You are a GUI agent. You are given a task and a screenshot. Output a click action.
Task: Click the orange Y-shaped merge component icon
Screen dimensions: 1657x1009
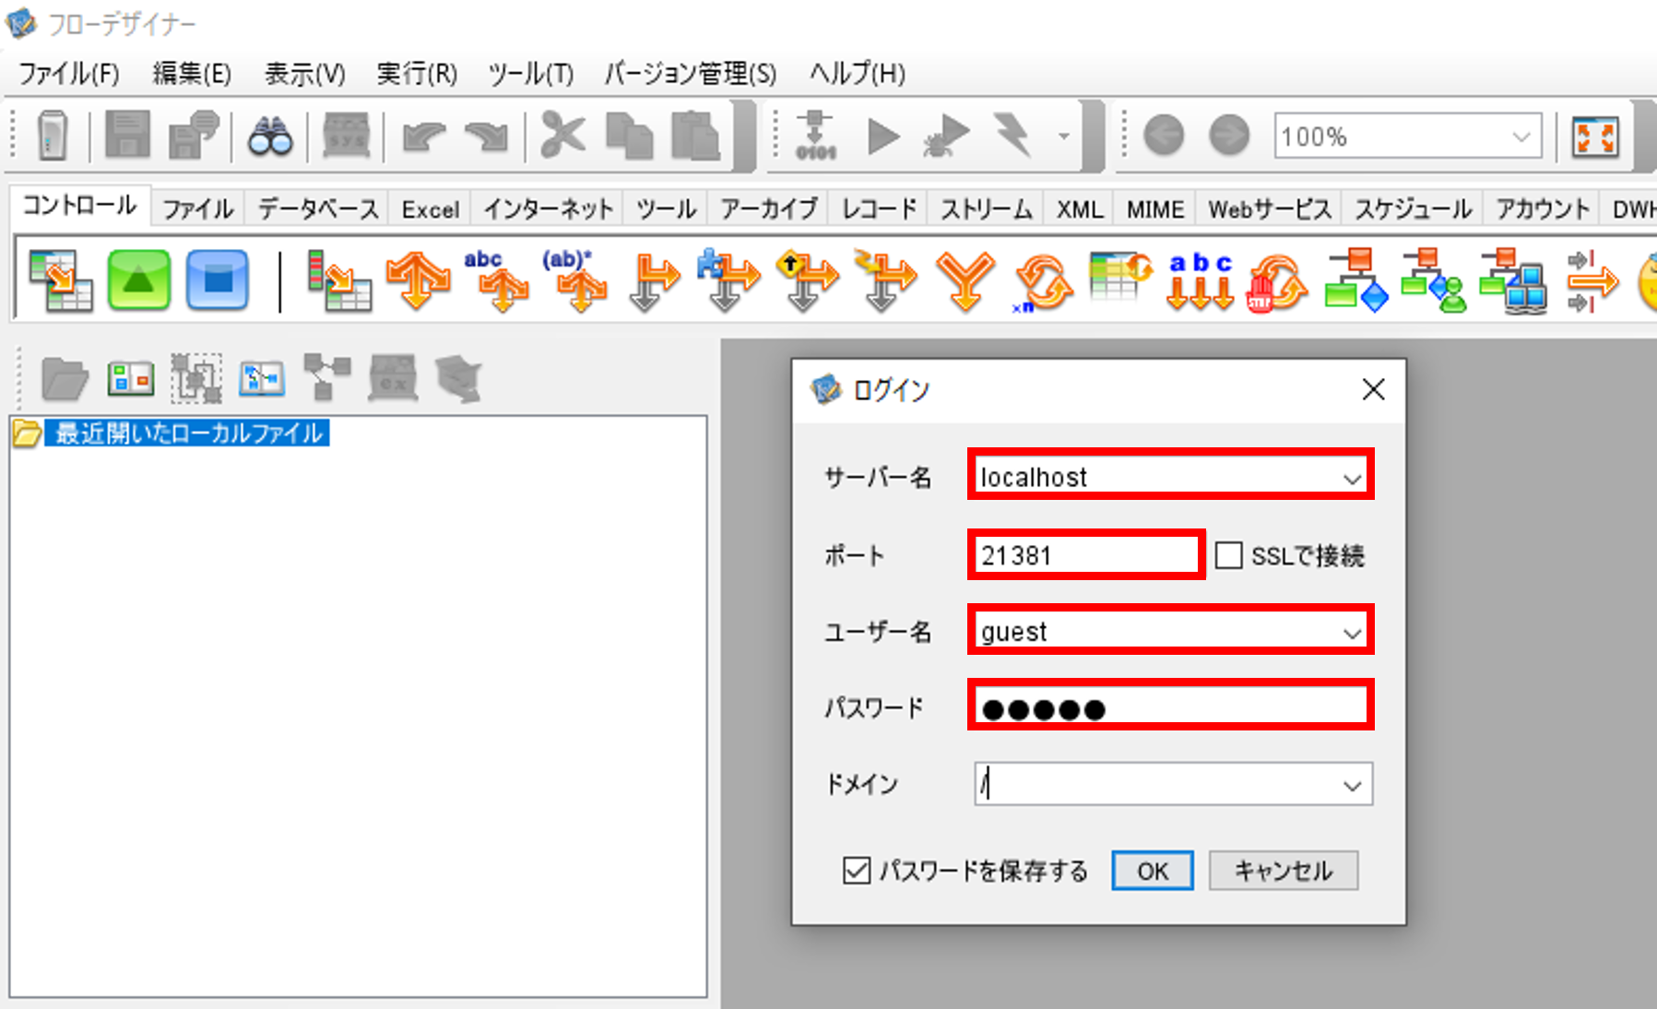click(x=965, y=280)
